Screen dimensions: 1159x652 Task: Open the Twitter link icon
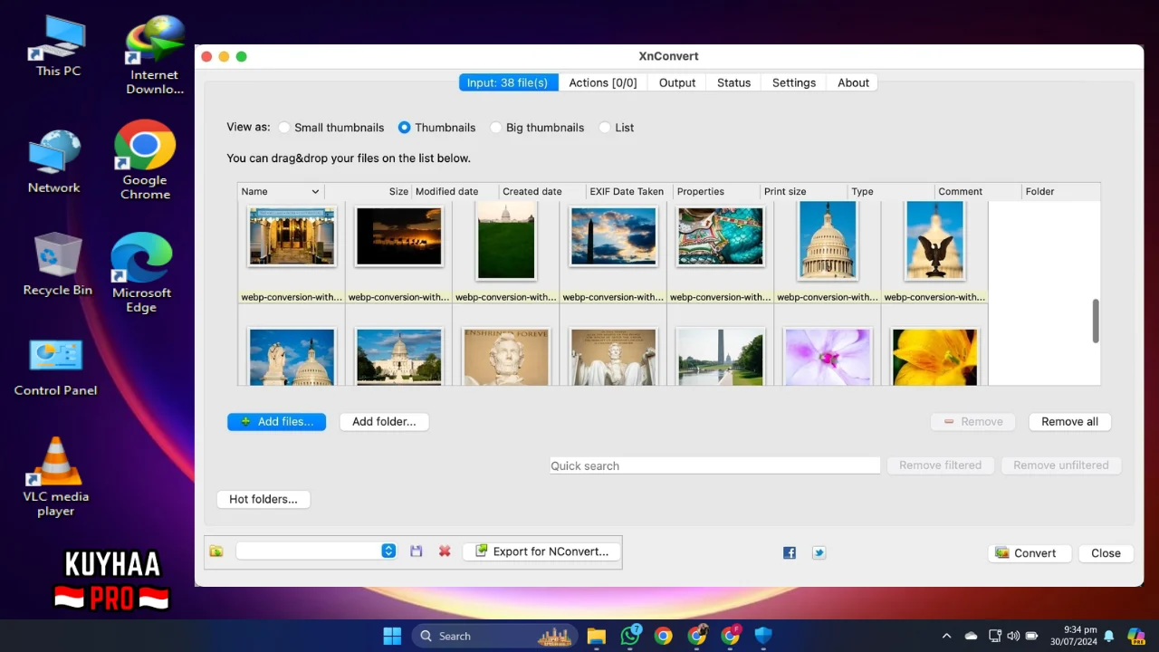click(819, 552)
